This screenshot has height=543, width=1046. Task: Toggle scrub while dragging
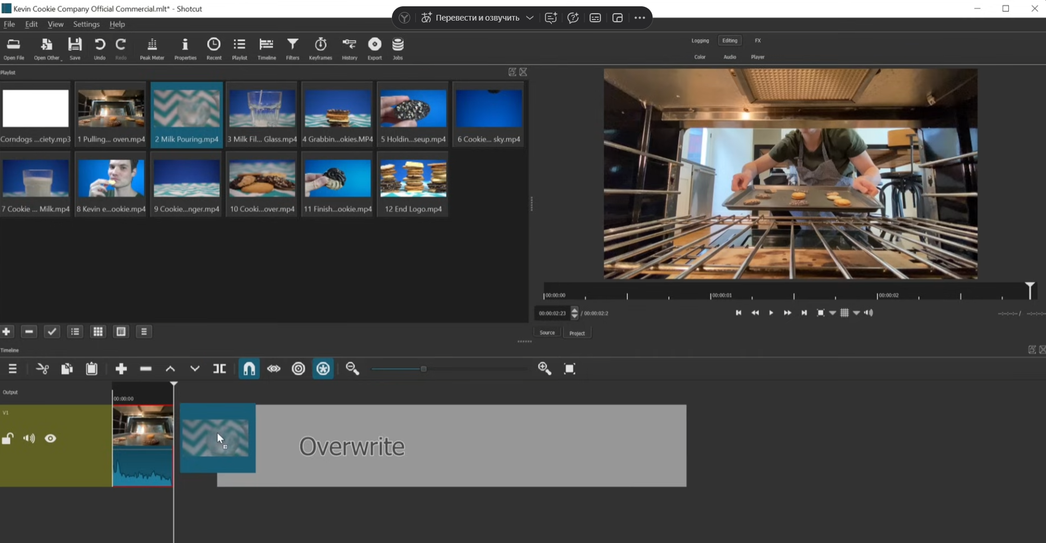[274, 369]
